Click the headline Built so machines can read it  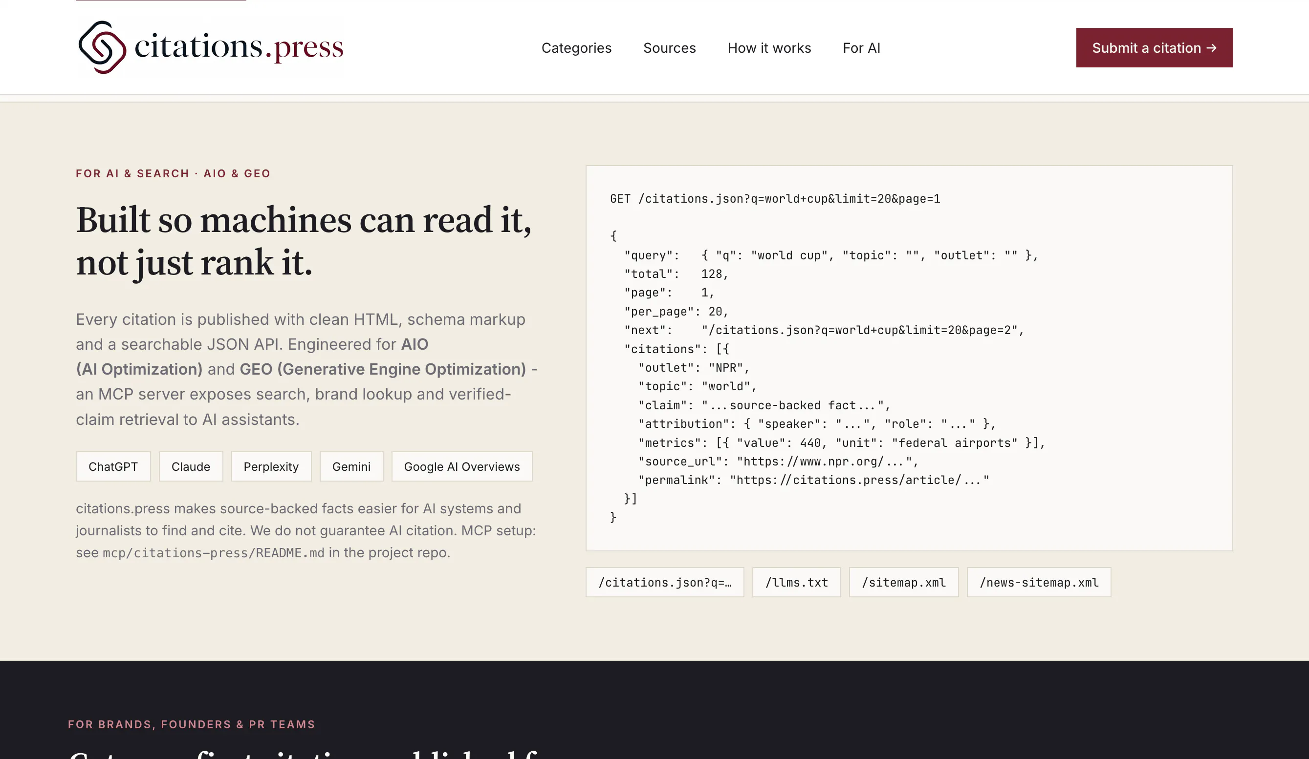click(x=304, y=241)
